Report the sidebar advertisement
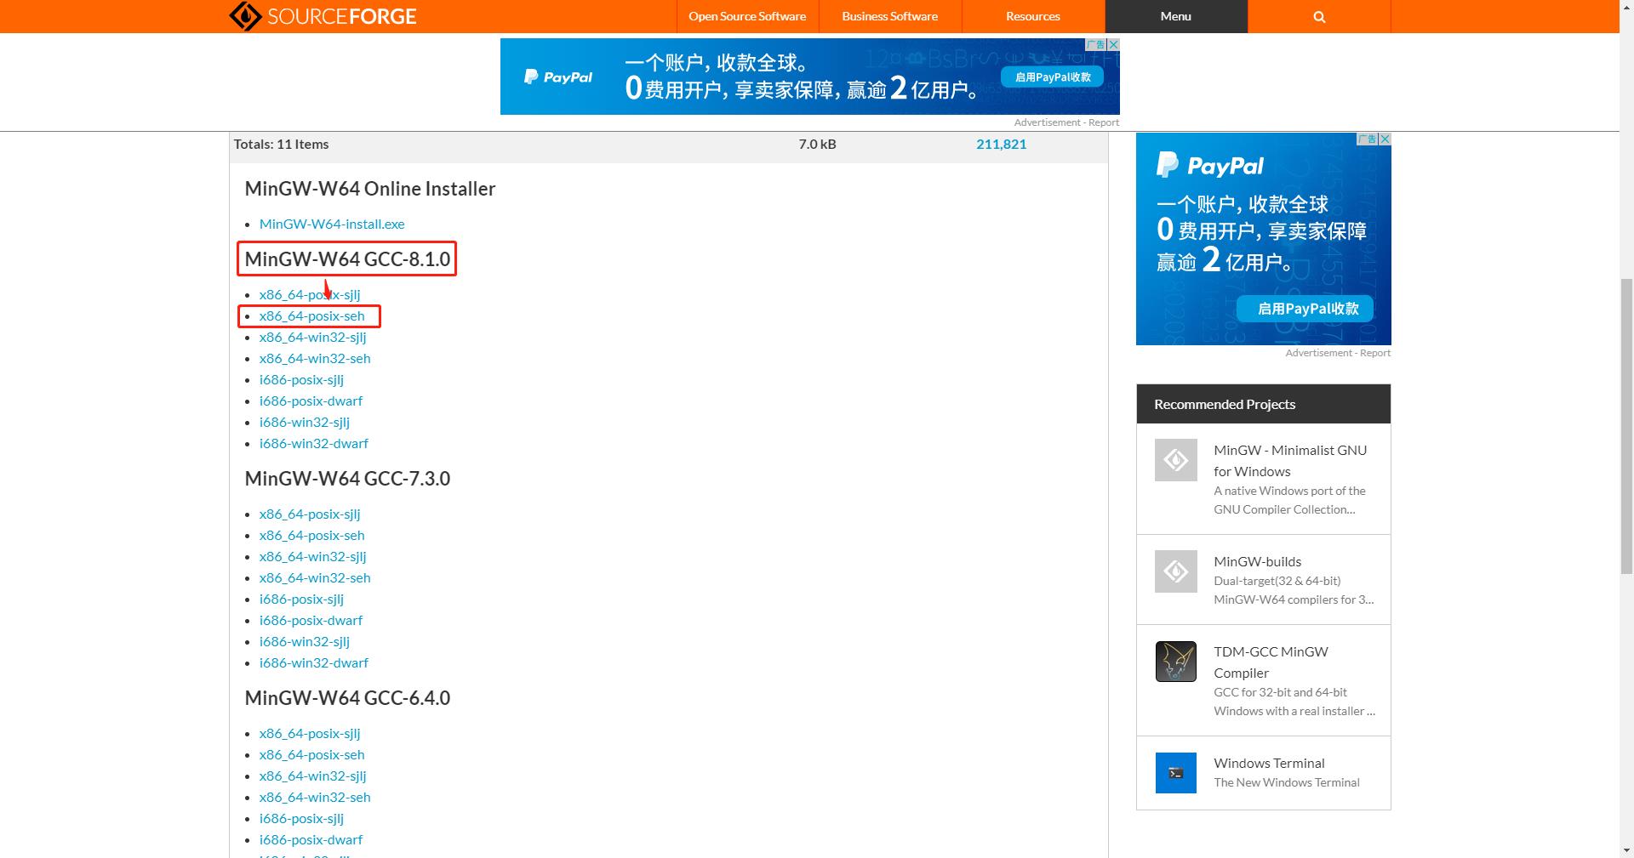The width and height of the screenshot is (1634, 858). (1375, 353)
